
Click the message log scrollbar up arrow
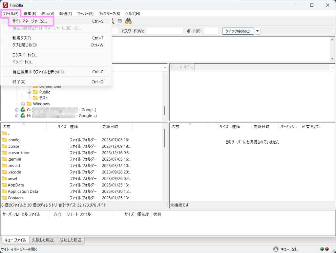[332, 39]
